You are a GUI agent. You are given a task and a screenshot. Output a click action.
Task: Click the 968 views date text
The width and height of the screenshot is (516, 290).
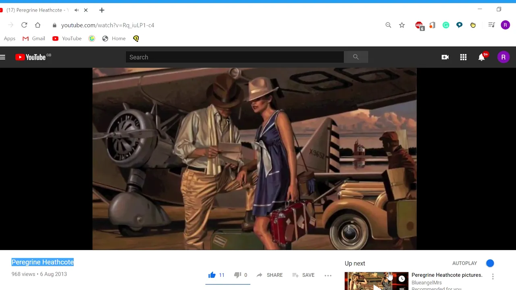pyautogui.click(x=39, y=274)
